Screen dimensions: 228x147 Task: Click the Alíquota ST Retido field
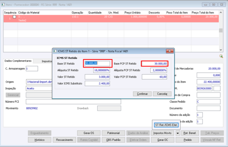(x=101, y=70)
